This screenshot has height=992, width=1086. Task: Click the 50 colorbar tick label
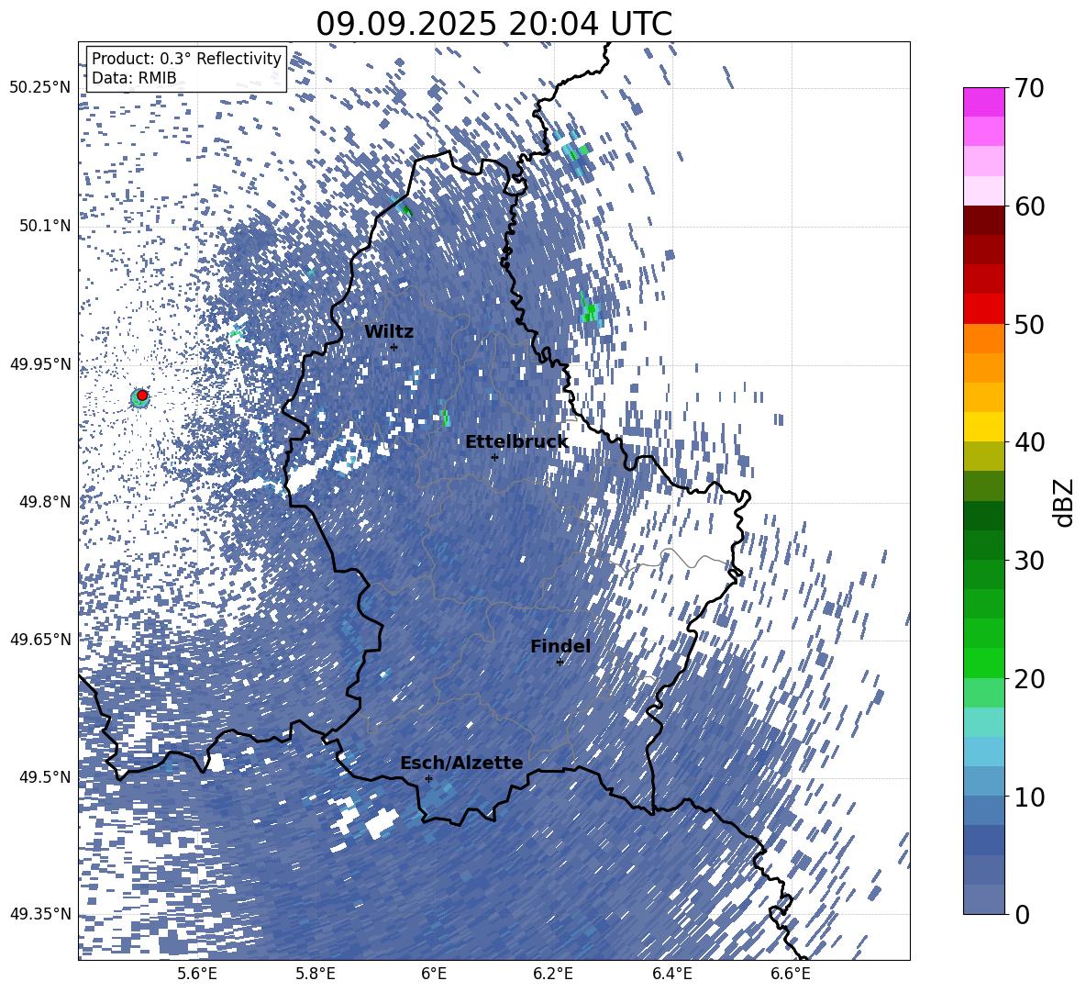(1029, 325)
